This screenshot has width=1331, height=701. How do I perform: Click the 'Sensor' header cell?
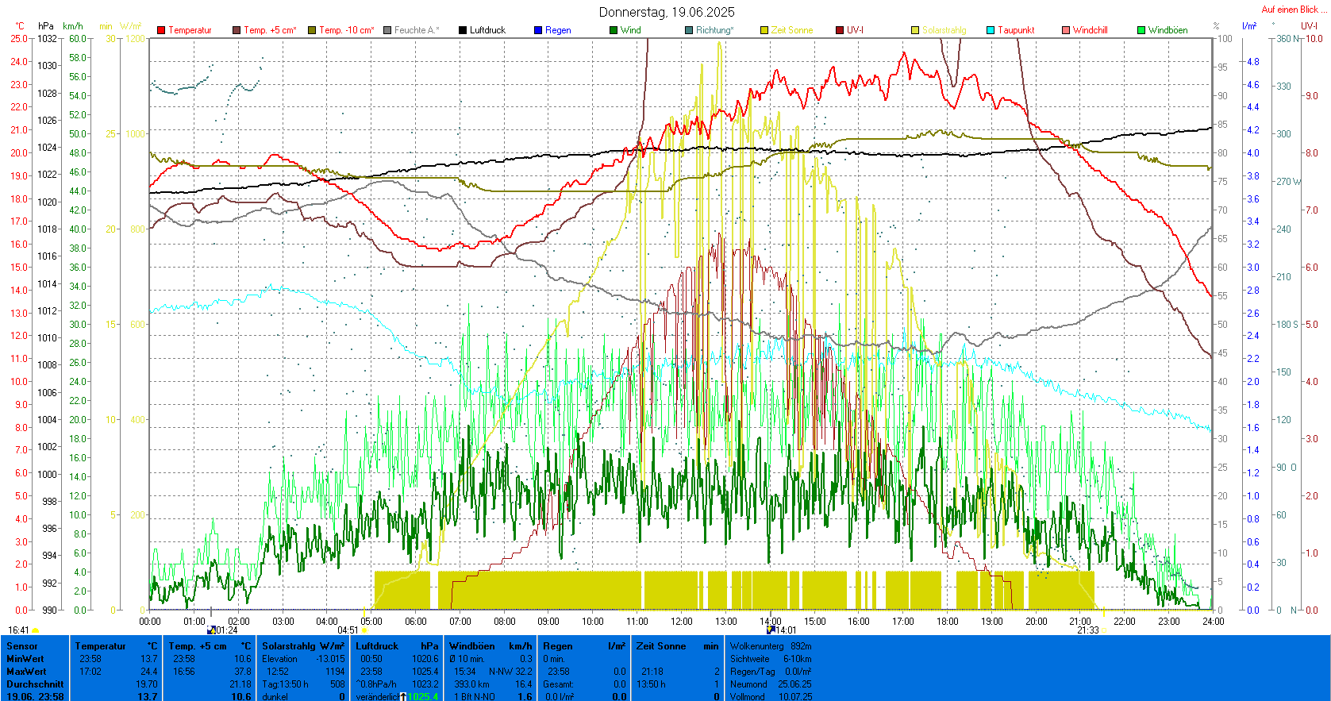point(21,646)
